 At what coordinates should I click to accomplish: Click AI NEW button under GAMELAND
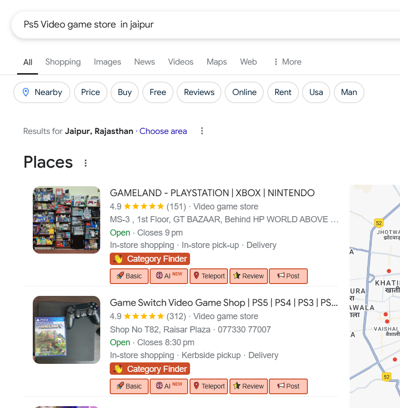pyautogui.click(x=169, y=276)
